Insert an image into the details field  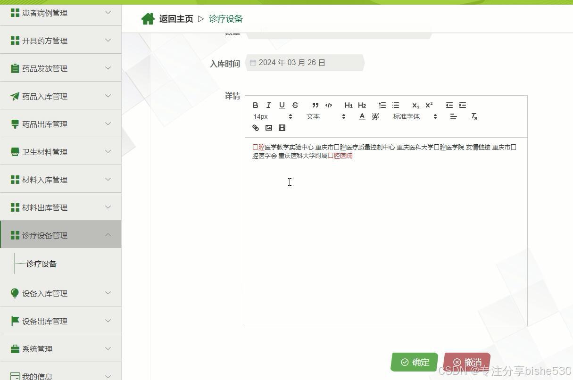[269, 128]
